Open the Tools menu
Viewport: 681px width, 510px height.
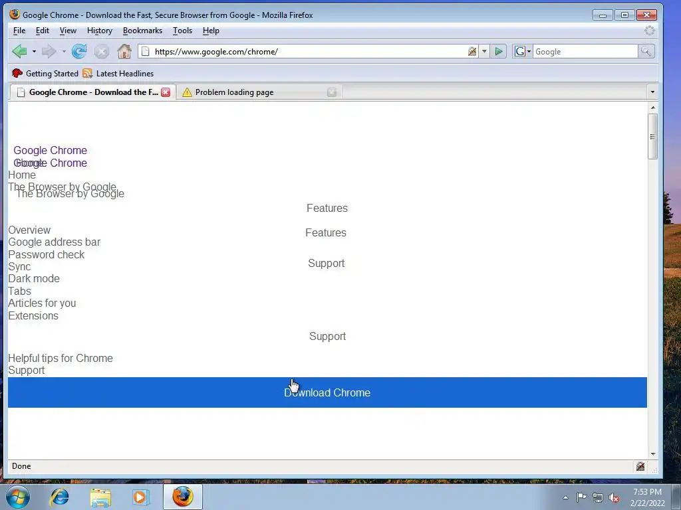(x=182, y=31)
